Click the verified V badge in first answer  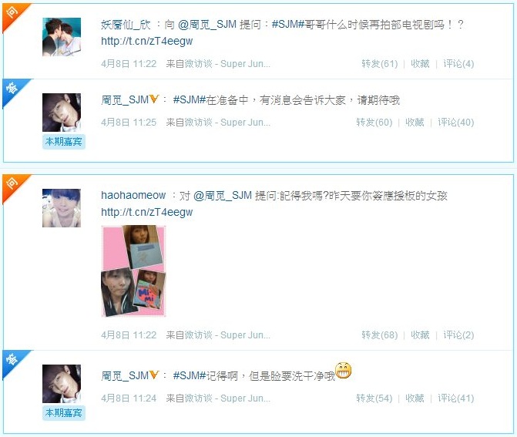(154, 99)
